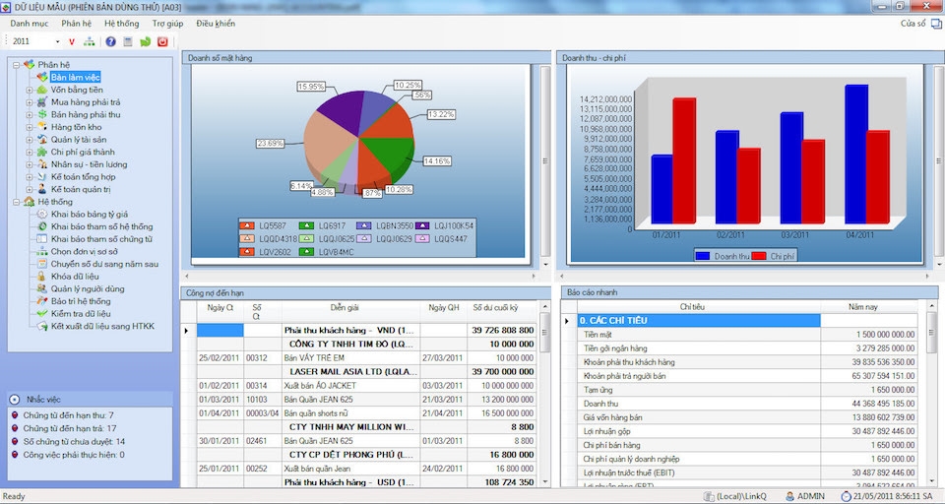Expand the Hàng tồn kho tree node
The width and height of the screenshot is (945, 504).
click(30, 127)
